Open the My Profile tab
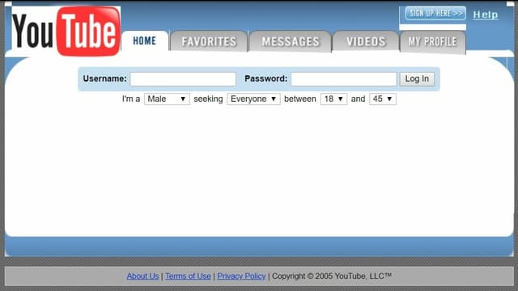The image size is (518, 291). 433,41
